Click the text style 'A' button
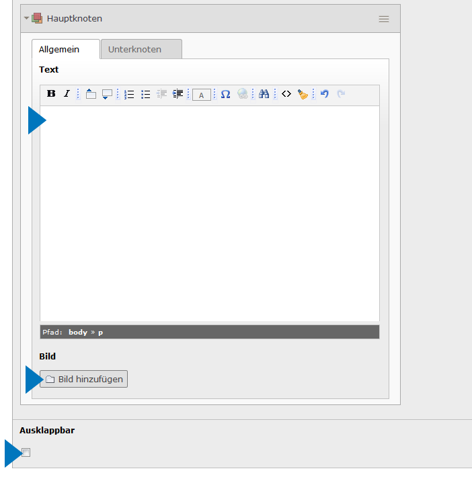Viewport: 472px width, 479px height. click(x=201, y=95)
